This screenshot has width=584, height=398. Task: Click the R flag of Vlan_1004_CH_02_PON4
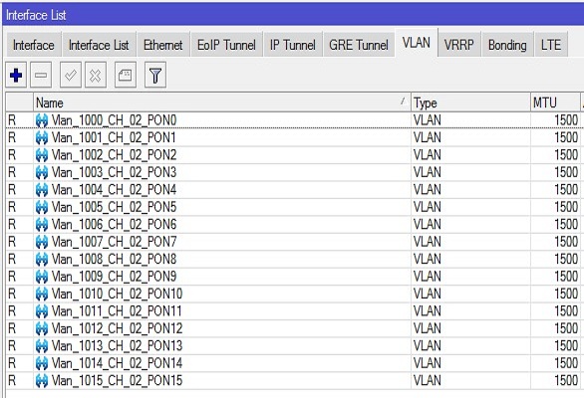[x=12, y=190]
